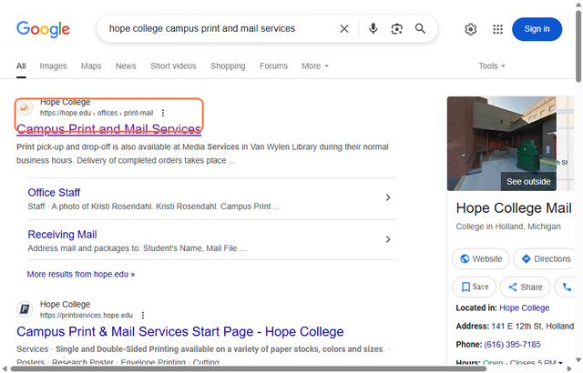Viewport: 583px width, 373px height.
Task: Click scroll right arrow on horizontal scrollbar
Action: coord(569,369)
